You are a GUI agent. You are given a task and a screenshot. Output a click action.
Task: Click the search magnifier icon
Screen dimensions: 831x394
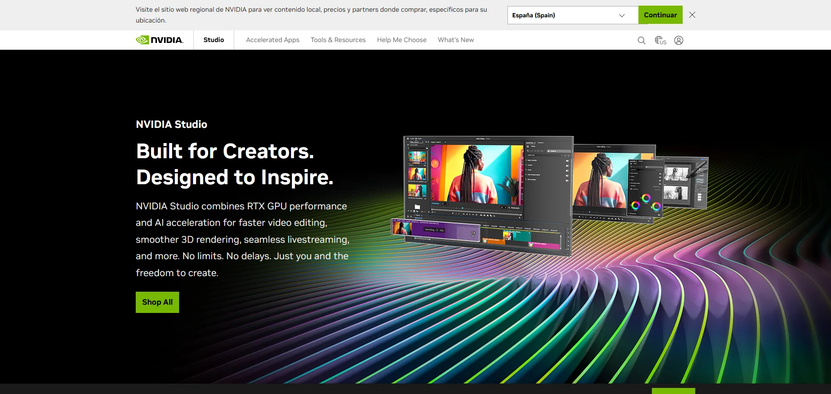[641, 40]
